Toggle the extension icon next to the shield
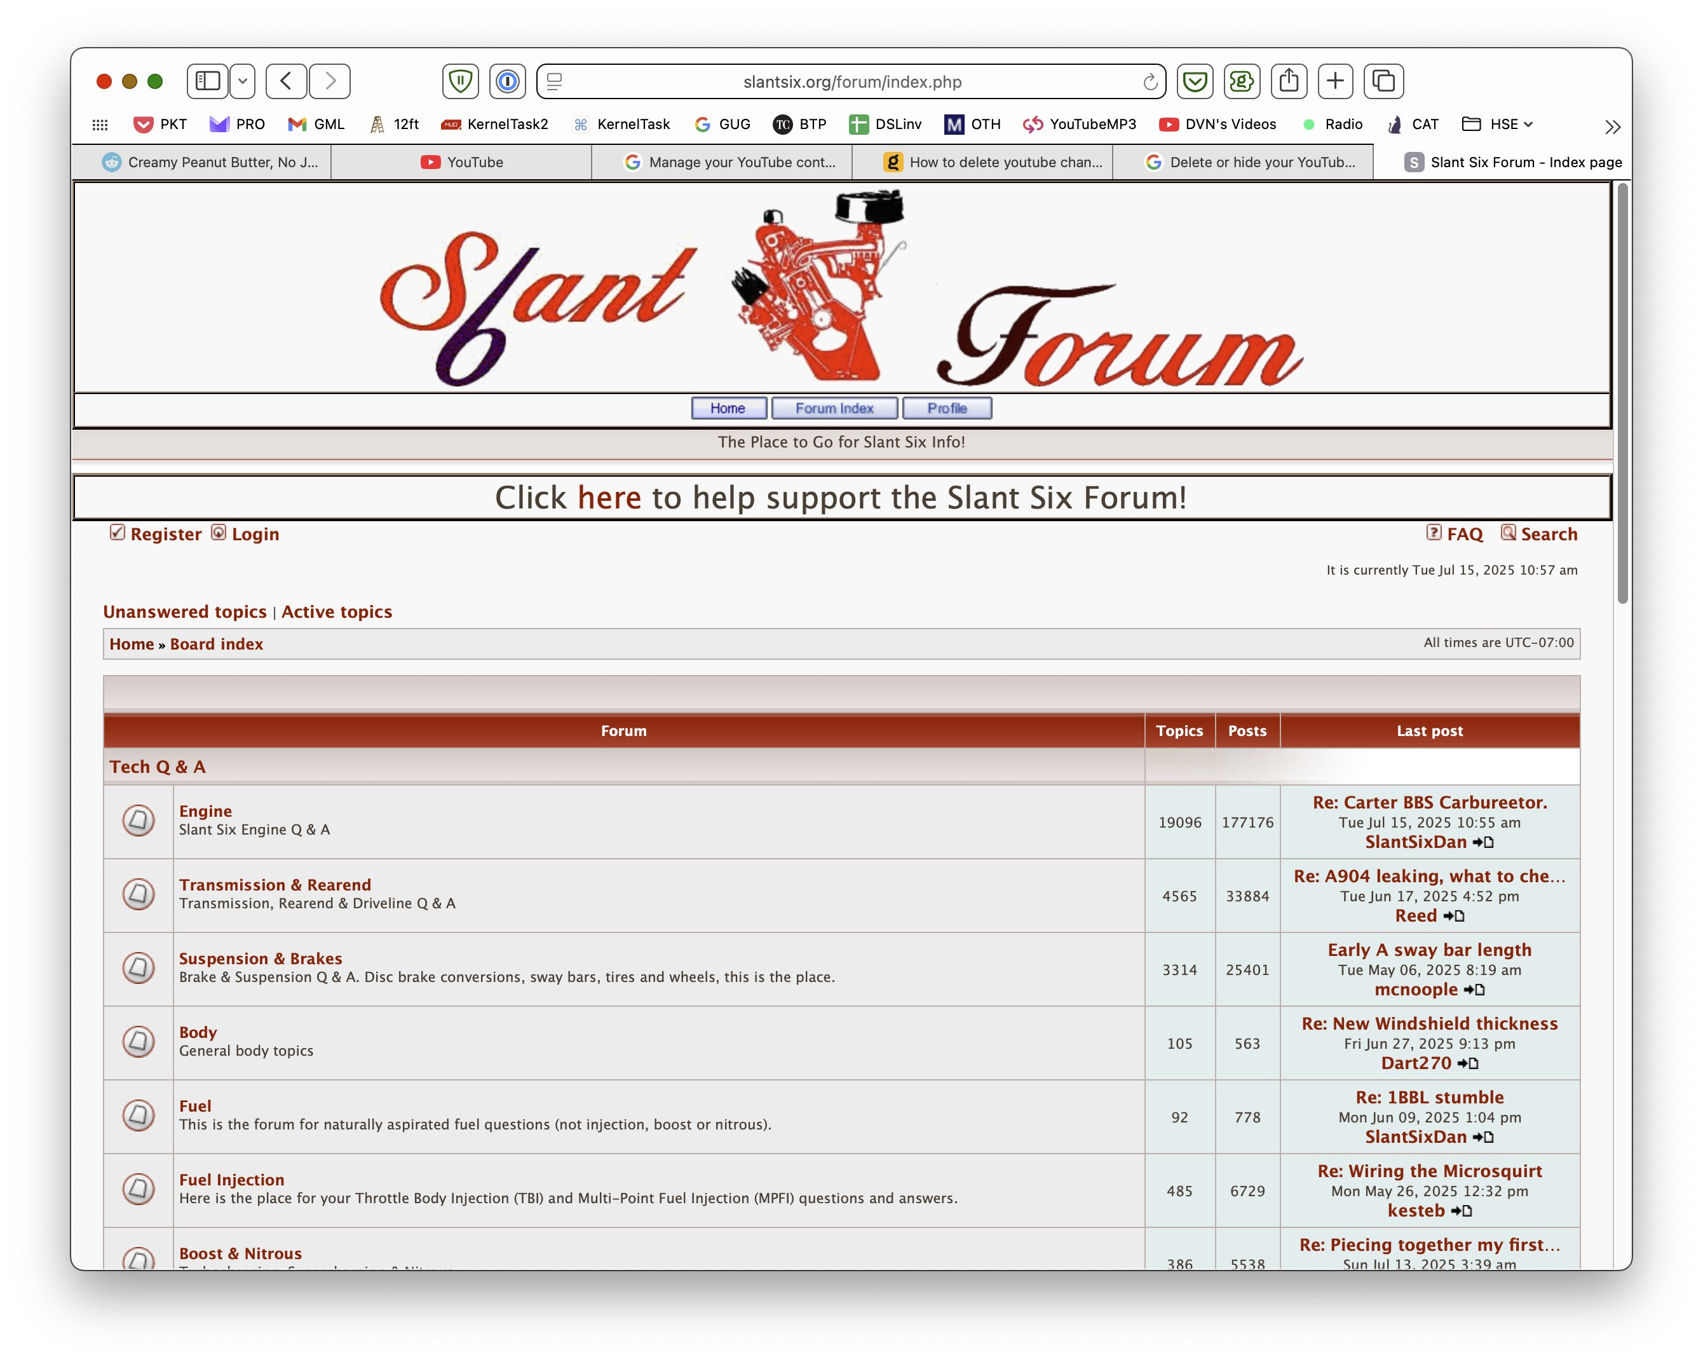The width and height of the screenshot is (1703, 1364). tap(508, 81)
